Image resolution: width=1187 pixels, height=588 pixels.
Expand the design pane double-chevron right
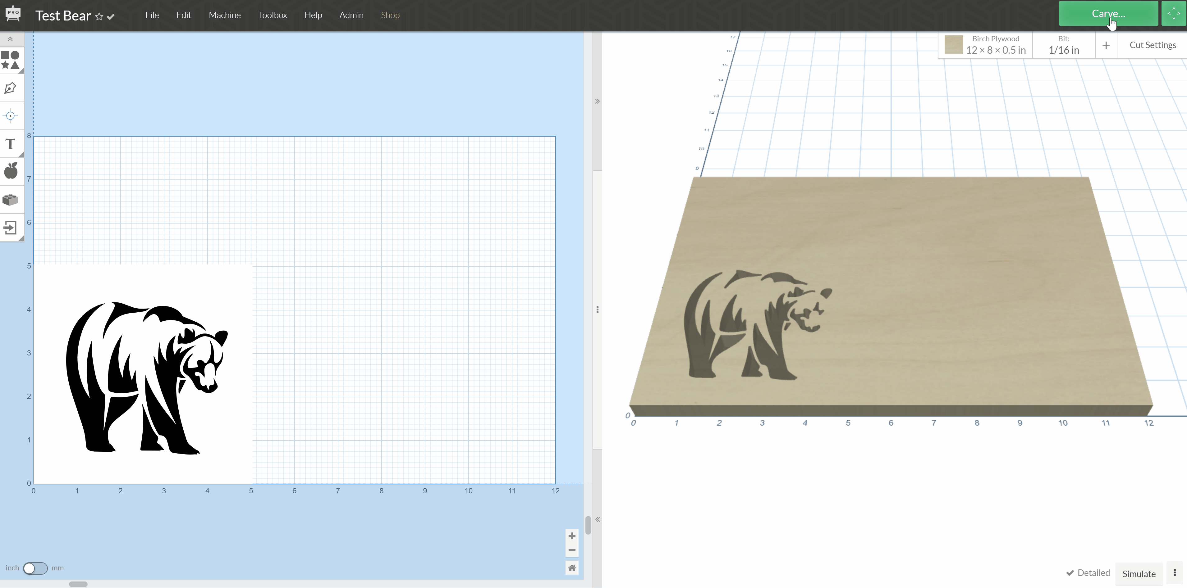tap(597, 101)
